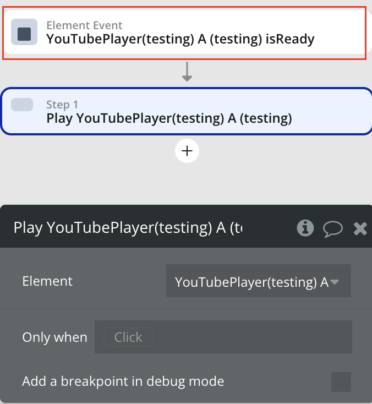372x404 pixels.
Task: Select the isReady event block title
Action: click(180, 40)
